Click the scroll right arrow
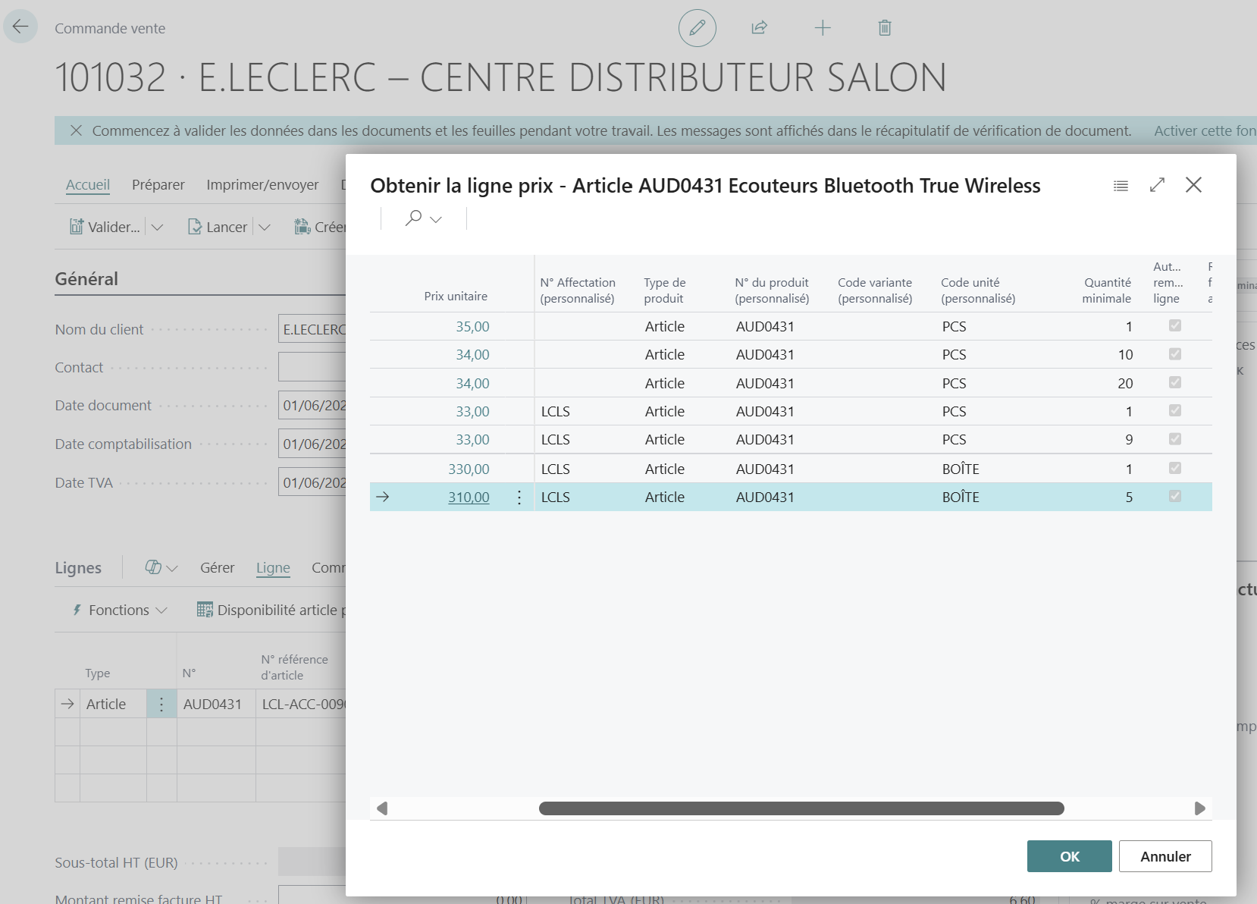Screen dimensions: 1257x904 [1199, 808]
